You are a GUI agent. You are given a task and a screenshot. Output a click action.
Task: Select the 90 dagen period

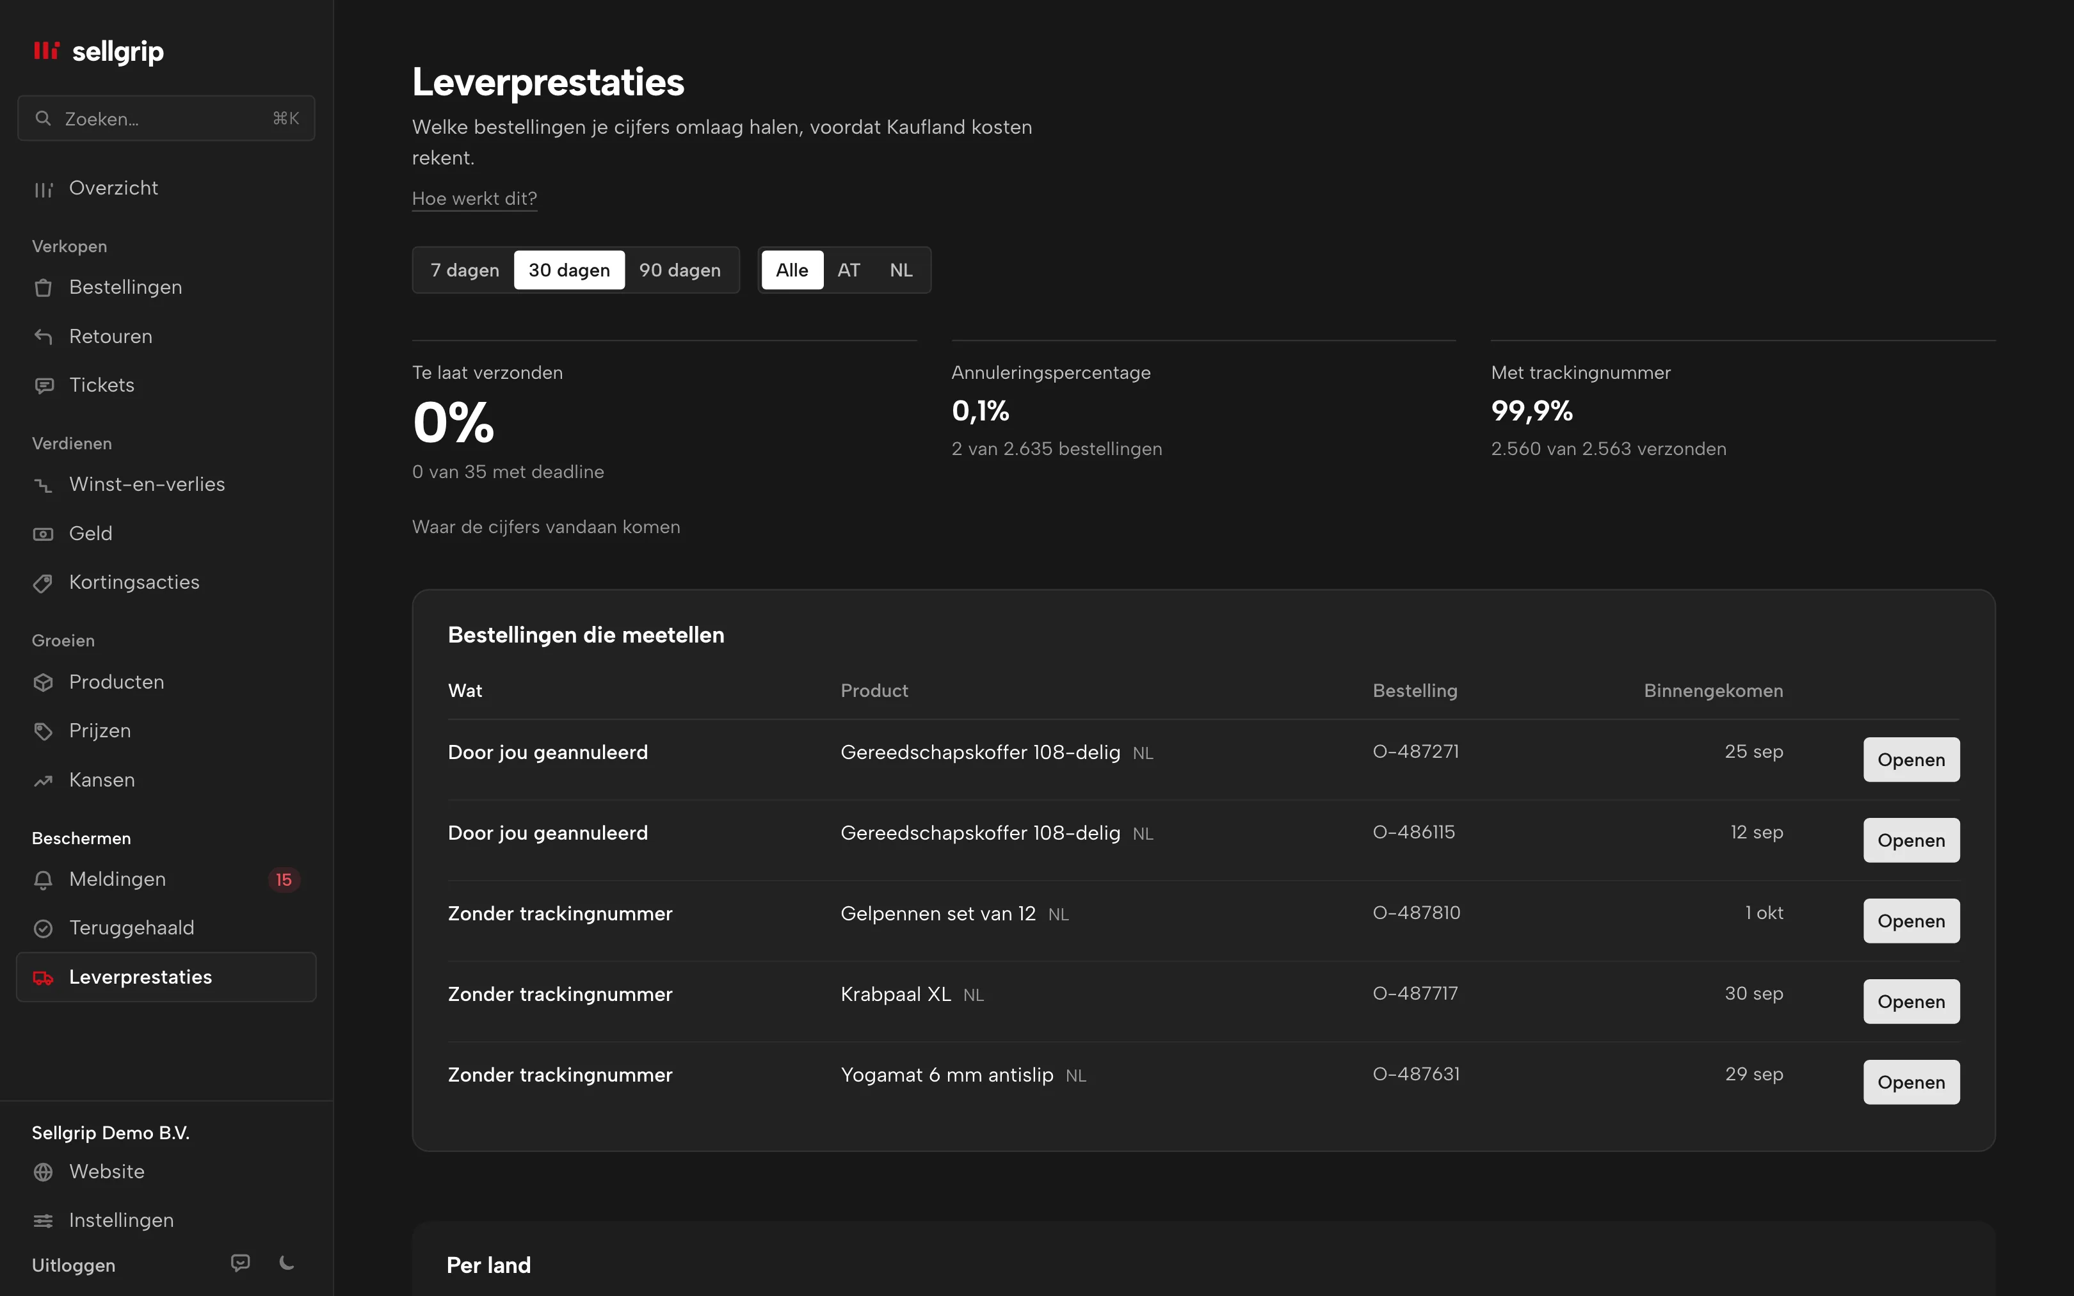[x=680, y=270]
